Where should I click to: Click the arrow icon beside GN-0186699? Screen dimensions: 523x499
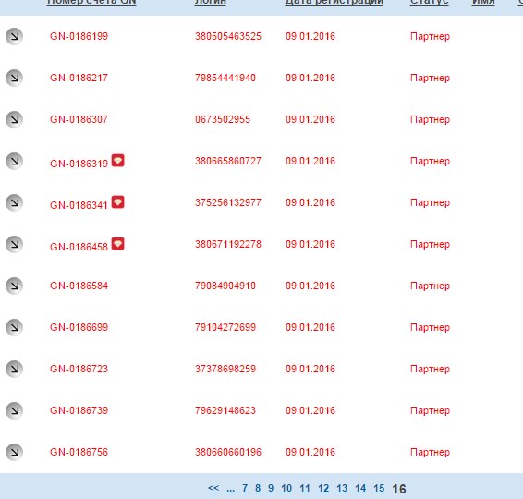click(x=14, y=327)
